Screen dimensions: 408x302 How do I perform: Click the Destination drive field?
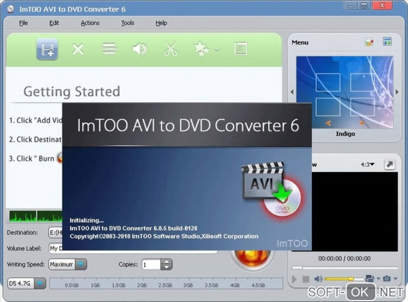click(x=56, y=232)
